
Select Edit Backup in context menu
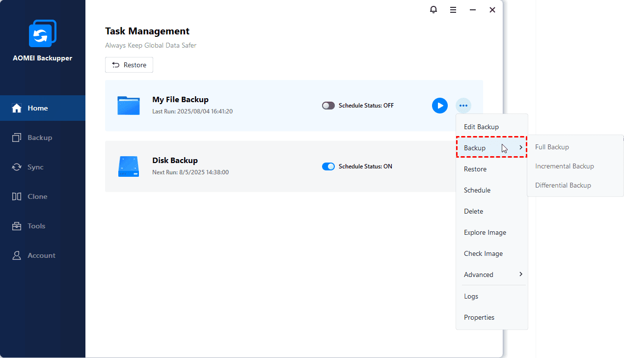(481, 127)
